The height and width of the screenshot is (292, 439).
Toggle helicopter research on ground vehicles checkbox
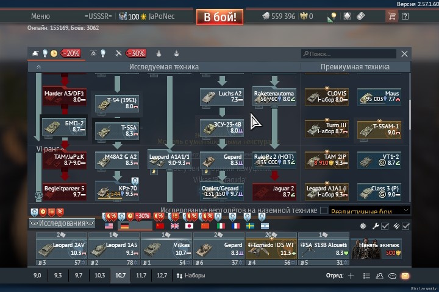tap(324, 210)
